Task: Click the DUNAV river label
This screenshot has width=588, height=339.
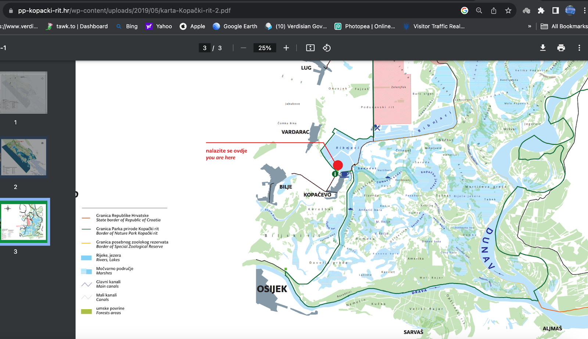Action: coord(488,248)
